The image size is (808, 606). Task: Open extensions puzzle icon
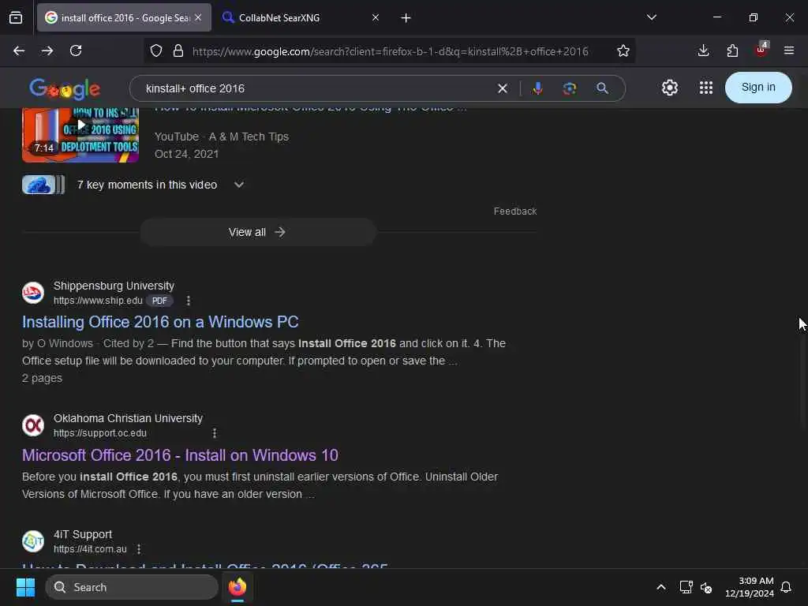(732, 50)
